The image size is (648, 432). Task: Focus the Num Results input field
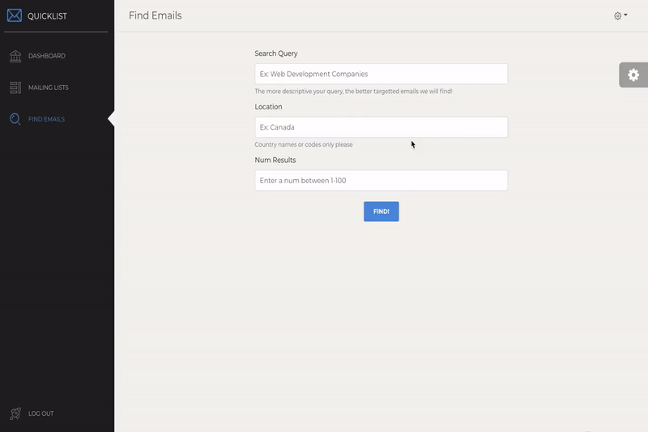point(381,181)
